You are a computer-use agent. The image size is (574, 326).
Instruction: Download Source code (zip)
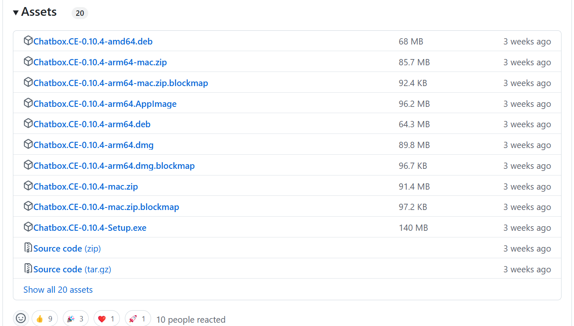tap(67, 249)
